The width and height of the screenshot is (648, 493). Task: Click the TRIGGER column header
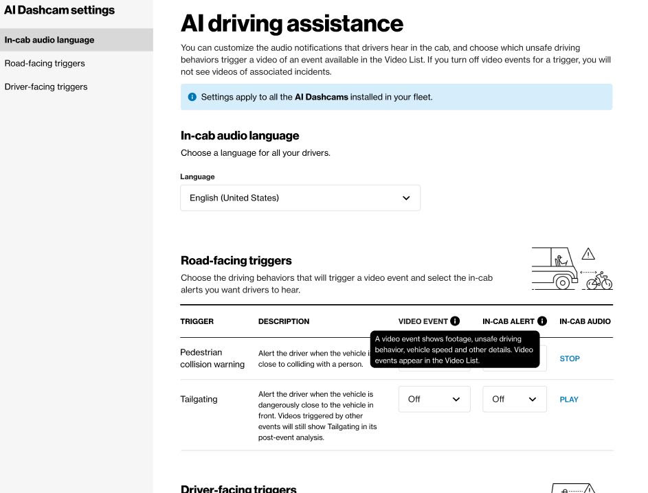[197, 321]
